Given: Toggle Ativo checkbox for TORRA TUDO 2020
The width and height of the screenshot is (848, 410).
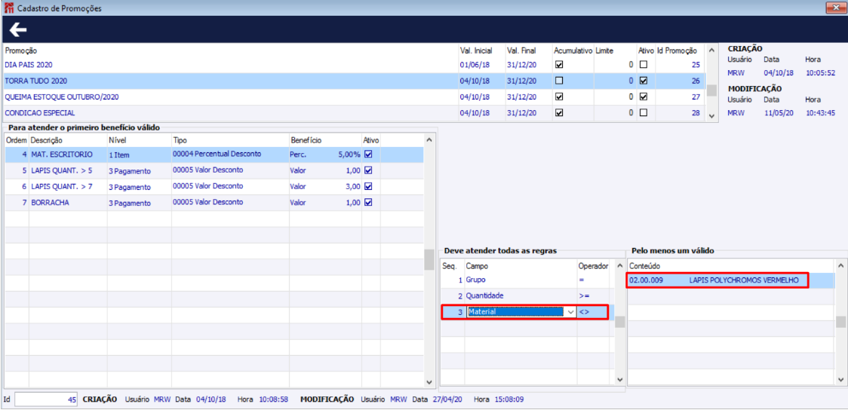Looking at the screenshot, I should pyautogui.click(x=644, y=81).
